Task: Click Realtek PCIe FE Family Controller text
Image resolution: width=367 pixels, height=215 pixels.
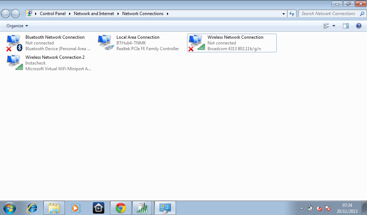Action: pyautogui.click(x=148, y=49)
